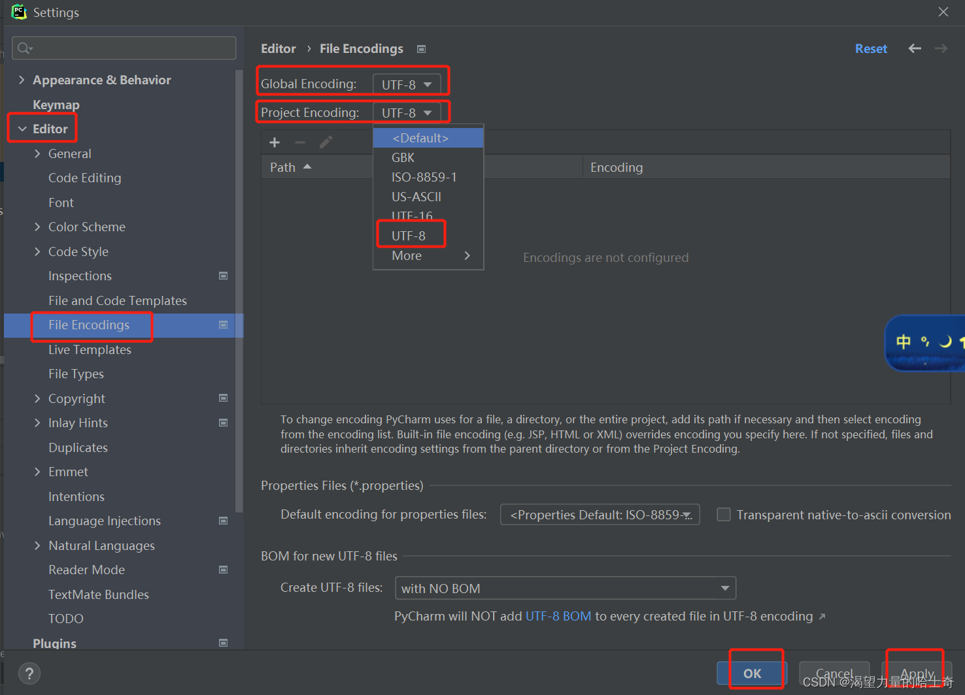Expand the General subsection

[37, 154]
